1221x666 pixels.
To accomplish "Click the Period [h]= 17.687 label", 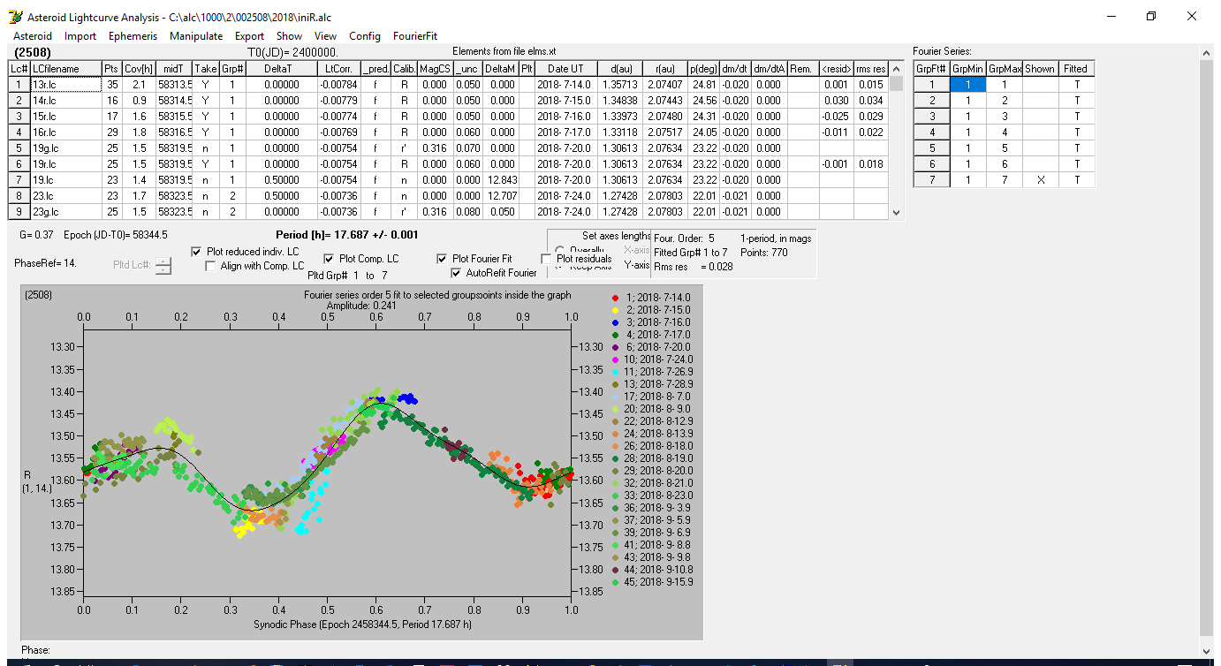I will [x=346, y=235].
